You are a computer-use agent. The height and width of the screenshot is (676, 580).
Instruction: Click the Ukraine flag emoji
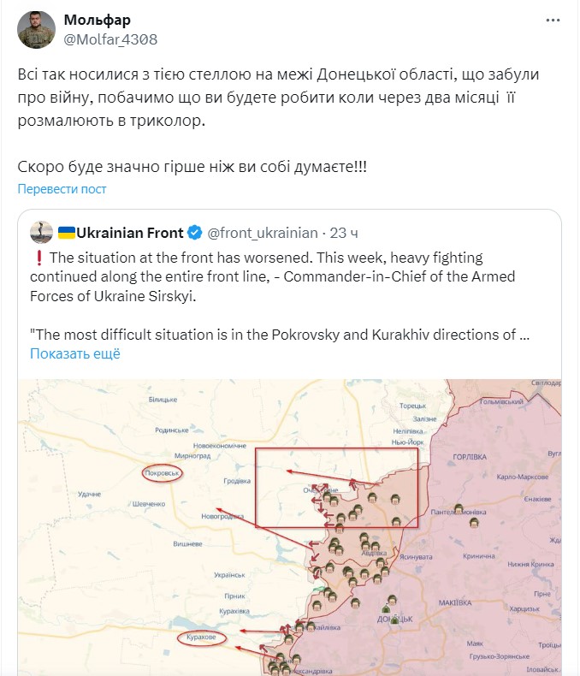click(67, 232)
